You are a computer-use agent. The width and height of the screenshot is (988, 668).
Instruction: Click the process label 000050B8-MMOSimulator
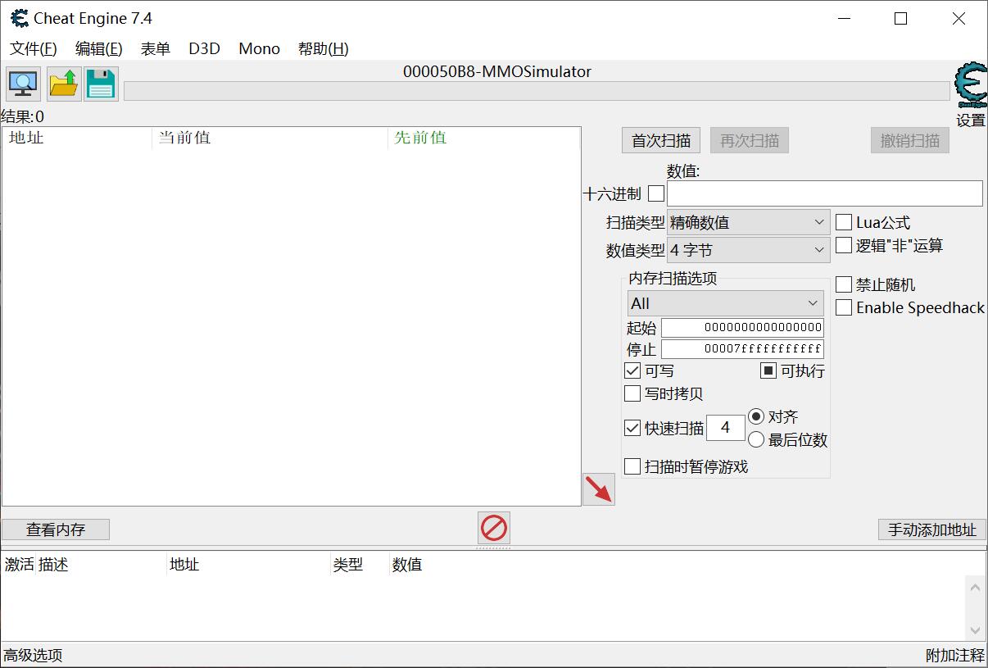(x=496, y=71)
